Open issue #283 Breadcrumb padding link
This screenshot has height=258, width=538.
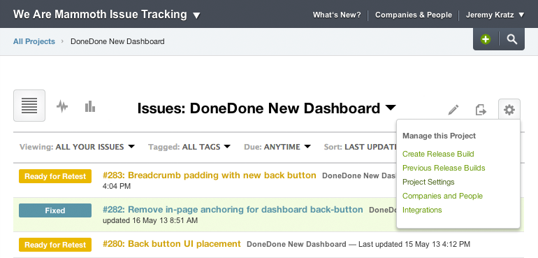click(210, 175)
